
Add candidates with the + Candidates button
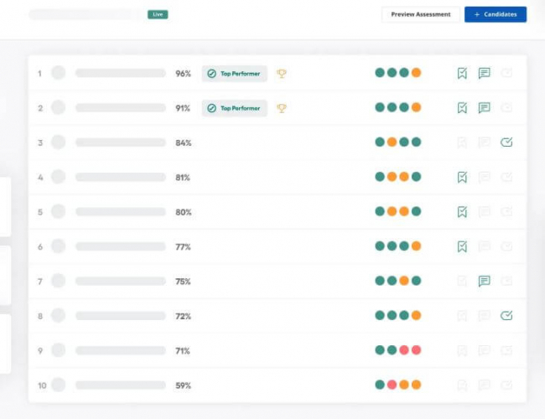[496, 14]
